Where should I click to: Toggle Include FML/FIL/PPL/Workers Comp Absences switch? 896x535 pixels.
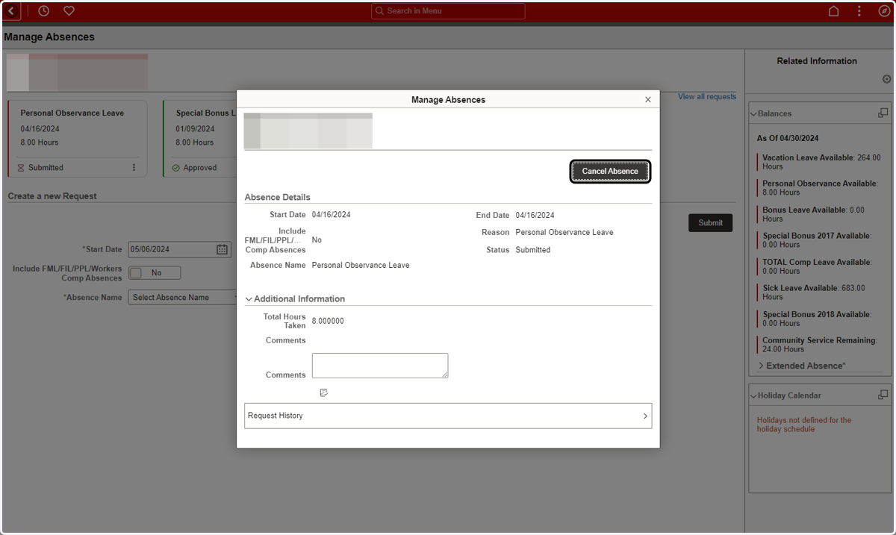point(155,273)
